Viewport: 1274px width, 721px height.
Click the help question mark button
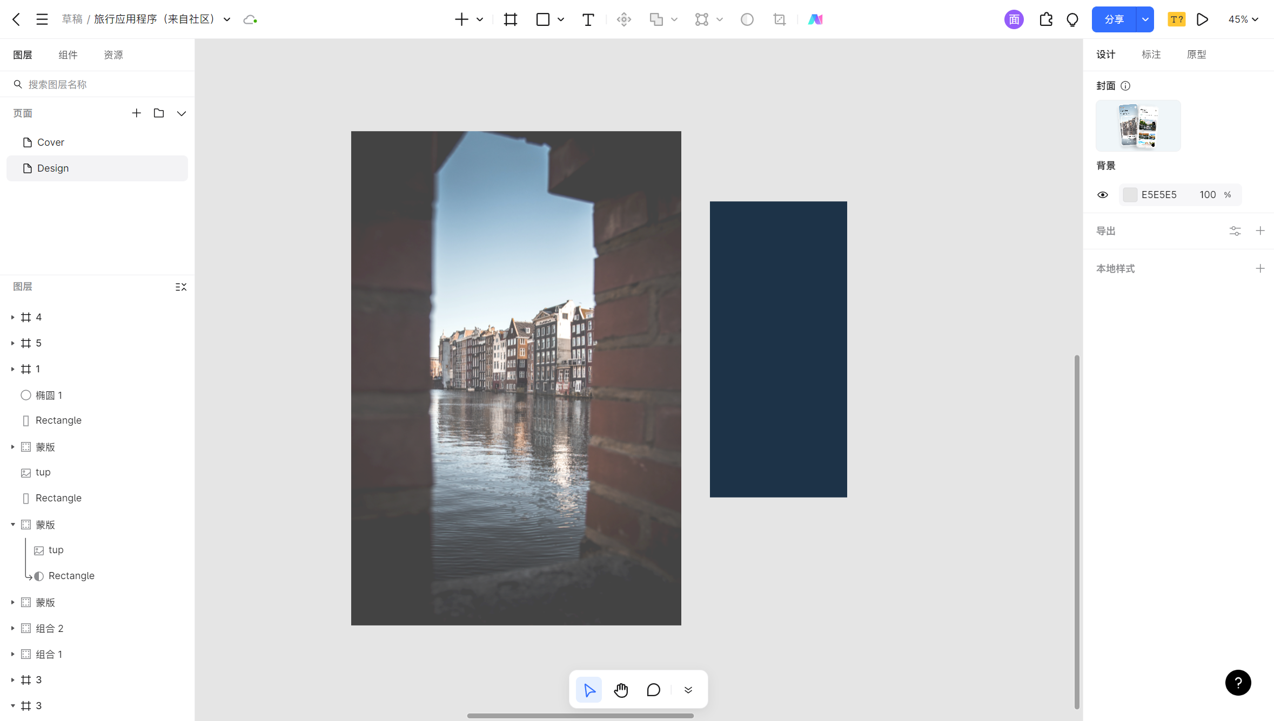point(1238,683)
